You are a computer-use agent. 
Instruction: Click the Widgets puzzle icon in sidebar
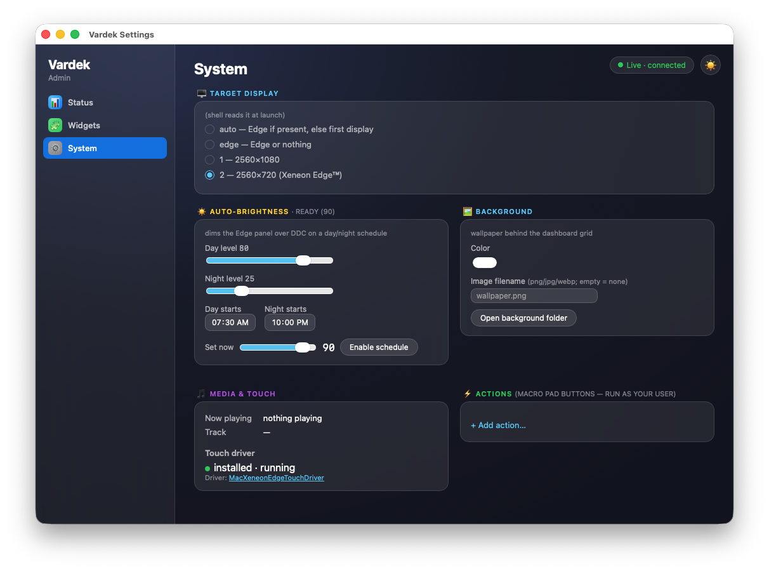click(x=55, y=125)
